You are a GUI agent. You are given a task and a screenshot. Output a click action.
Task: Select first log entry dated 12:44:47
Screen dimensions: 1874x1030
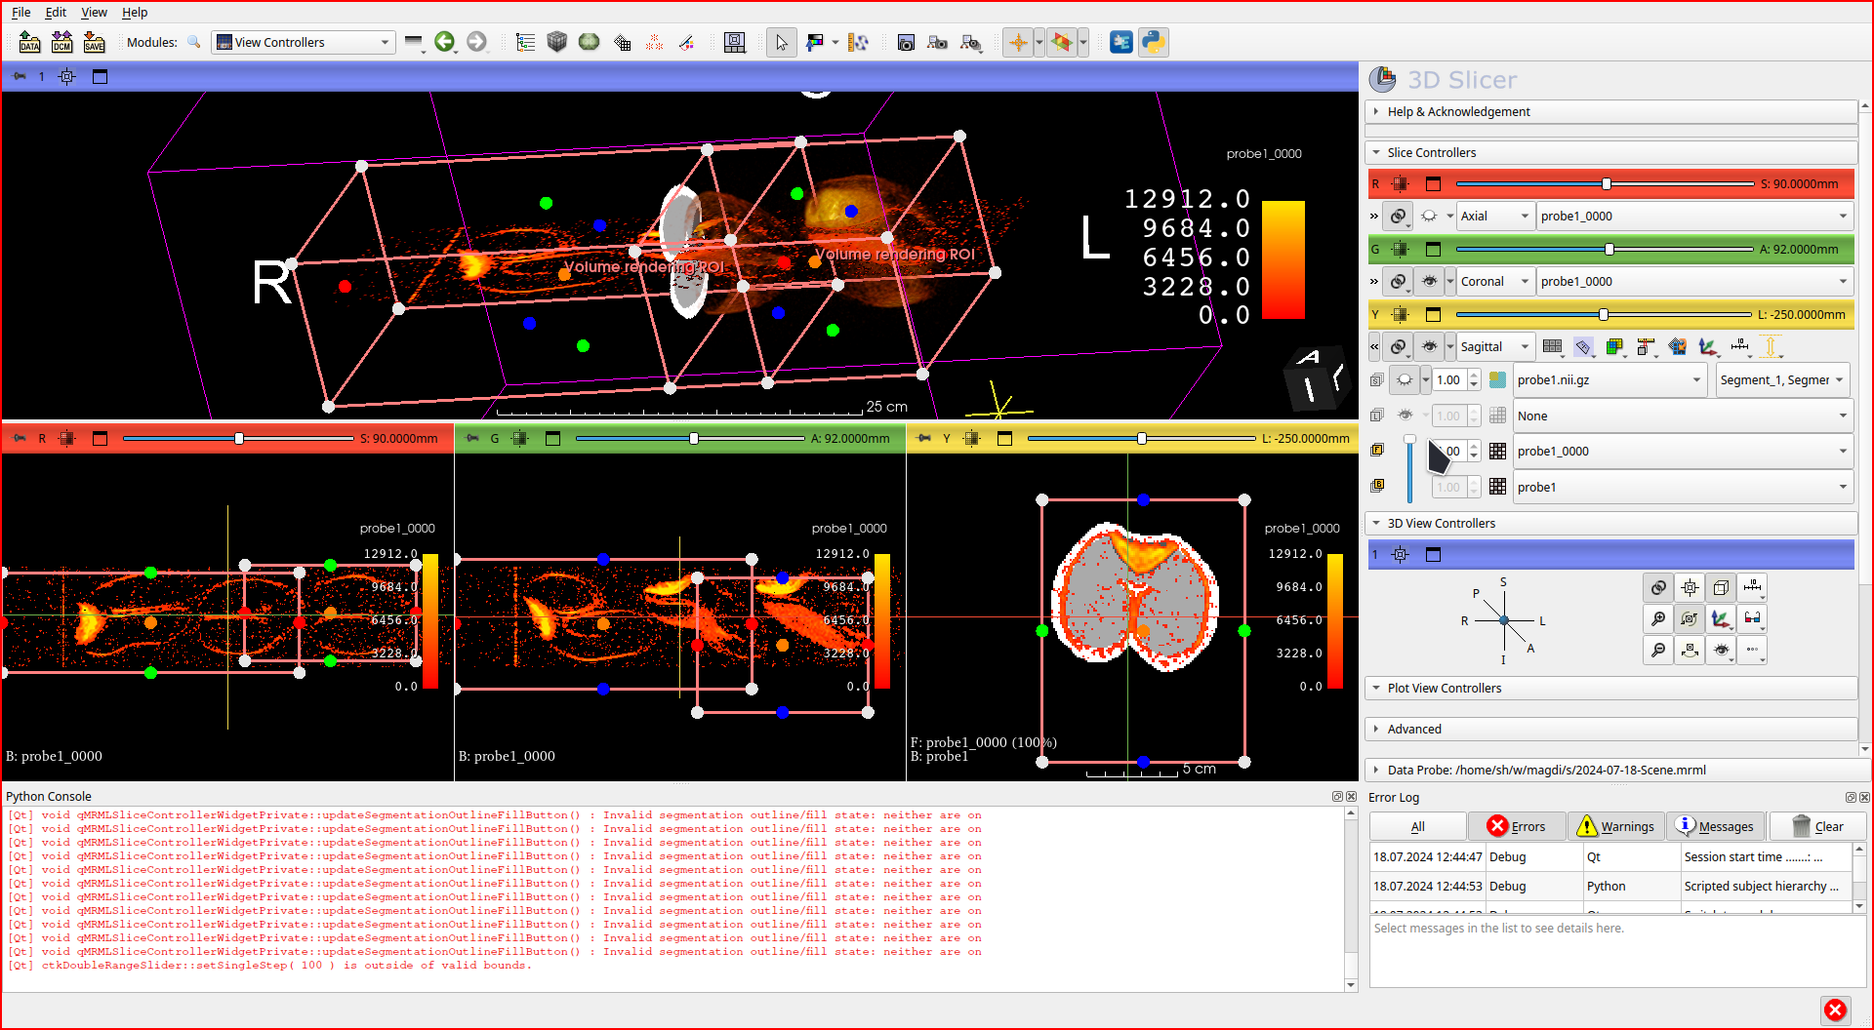point(1427,856)
